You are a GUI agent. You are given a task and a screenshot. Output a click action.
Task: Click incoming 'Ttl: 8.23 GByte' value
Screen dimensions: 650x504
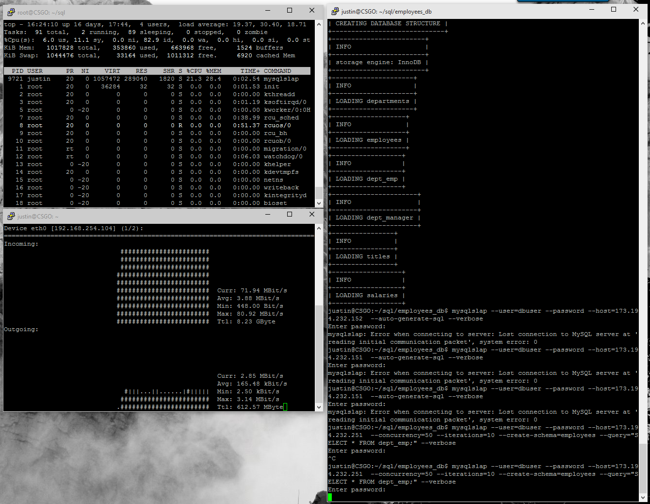pyautogui.click(x=246, y=321)
